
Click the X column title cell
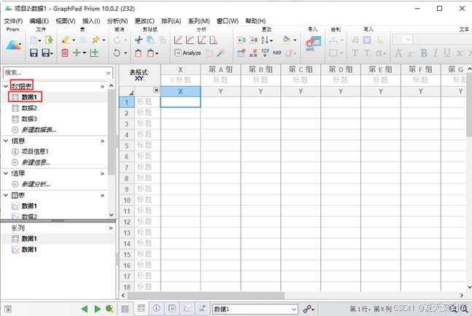[180, 80]
